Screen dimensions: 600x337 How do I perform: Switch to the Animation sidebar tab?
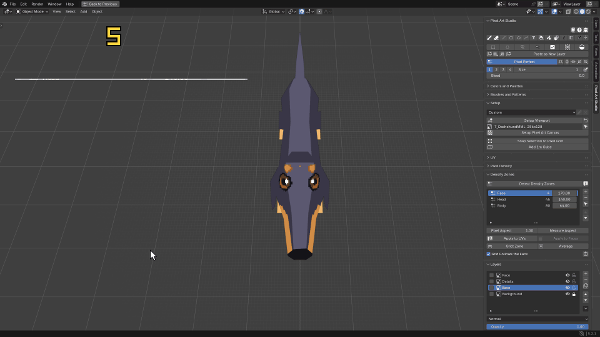pyautogui.click(x=596, y=71)
